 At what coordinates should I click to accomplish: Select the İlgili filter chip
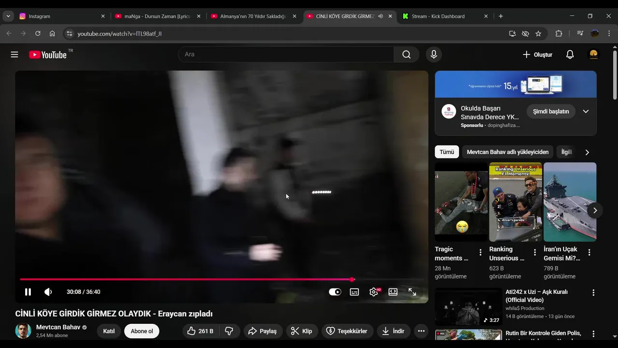[566, 152]
